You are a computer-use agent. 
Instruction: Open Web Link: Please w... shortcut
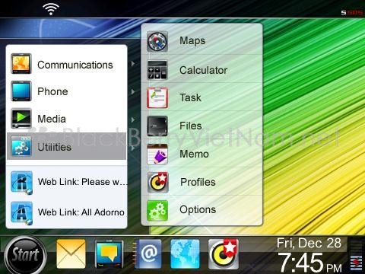pos(66,182)
